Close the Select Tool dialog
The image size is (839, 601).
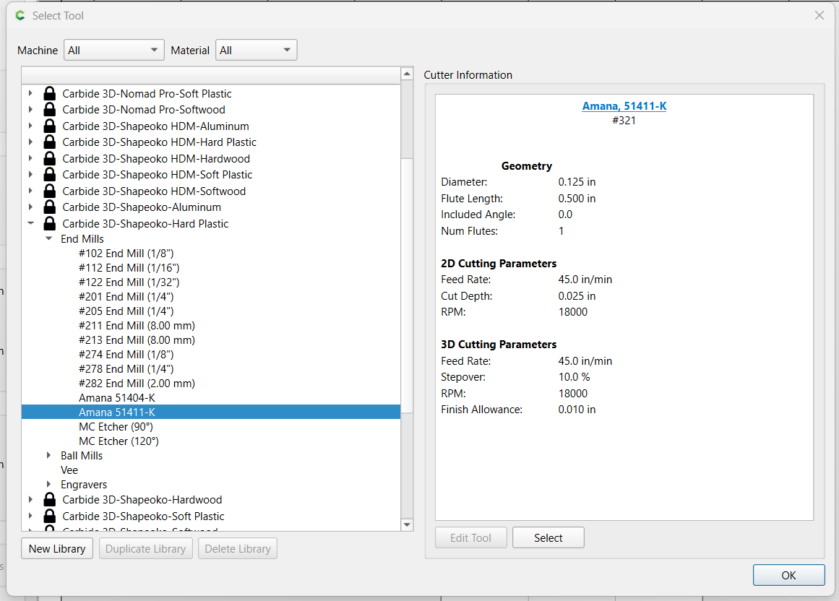[x=819, y=15]
